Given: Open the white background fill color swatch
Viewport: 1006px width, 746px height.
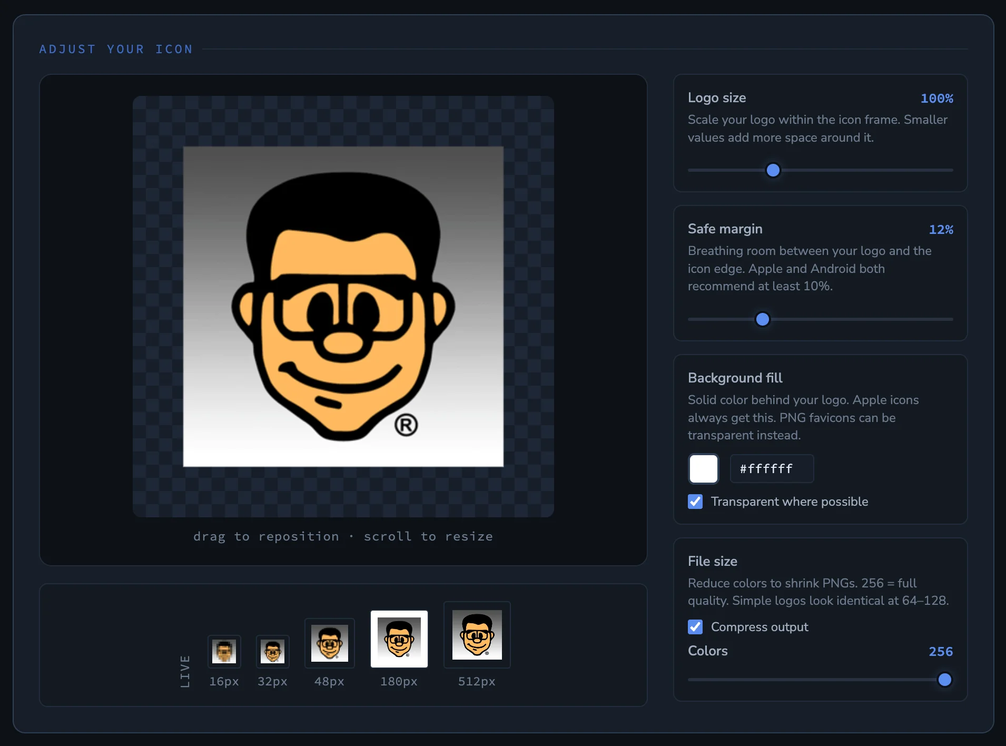Looking at the screenshot, I should click(x=704, y=468).
